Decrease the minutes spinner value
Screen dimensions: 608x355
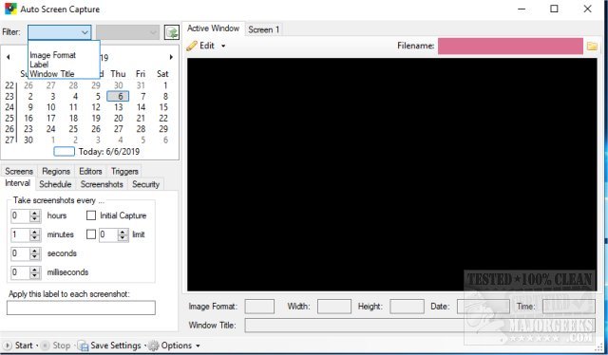click(x=35, y=237)
